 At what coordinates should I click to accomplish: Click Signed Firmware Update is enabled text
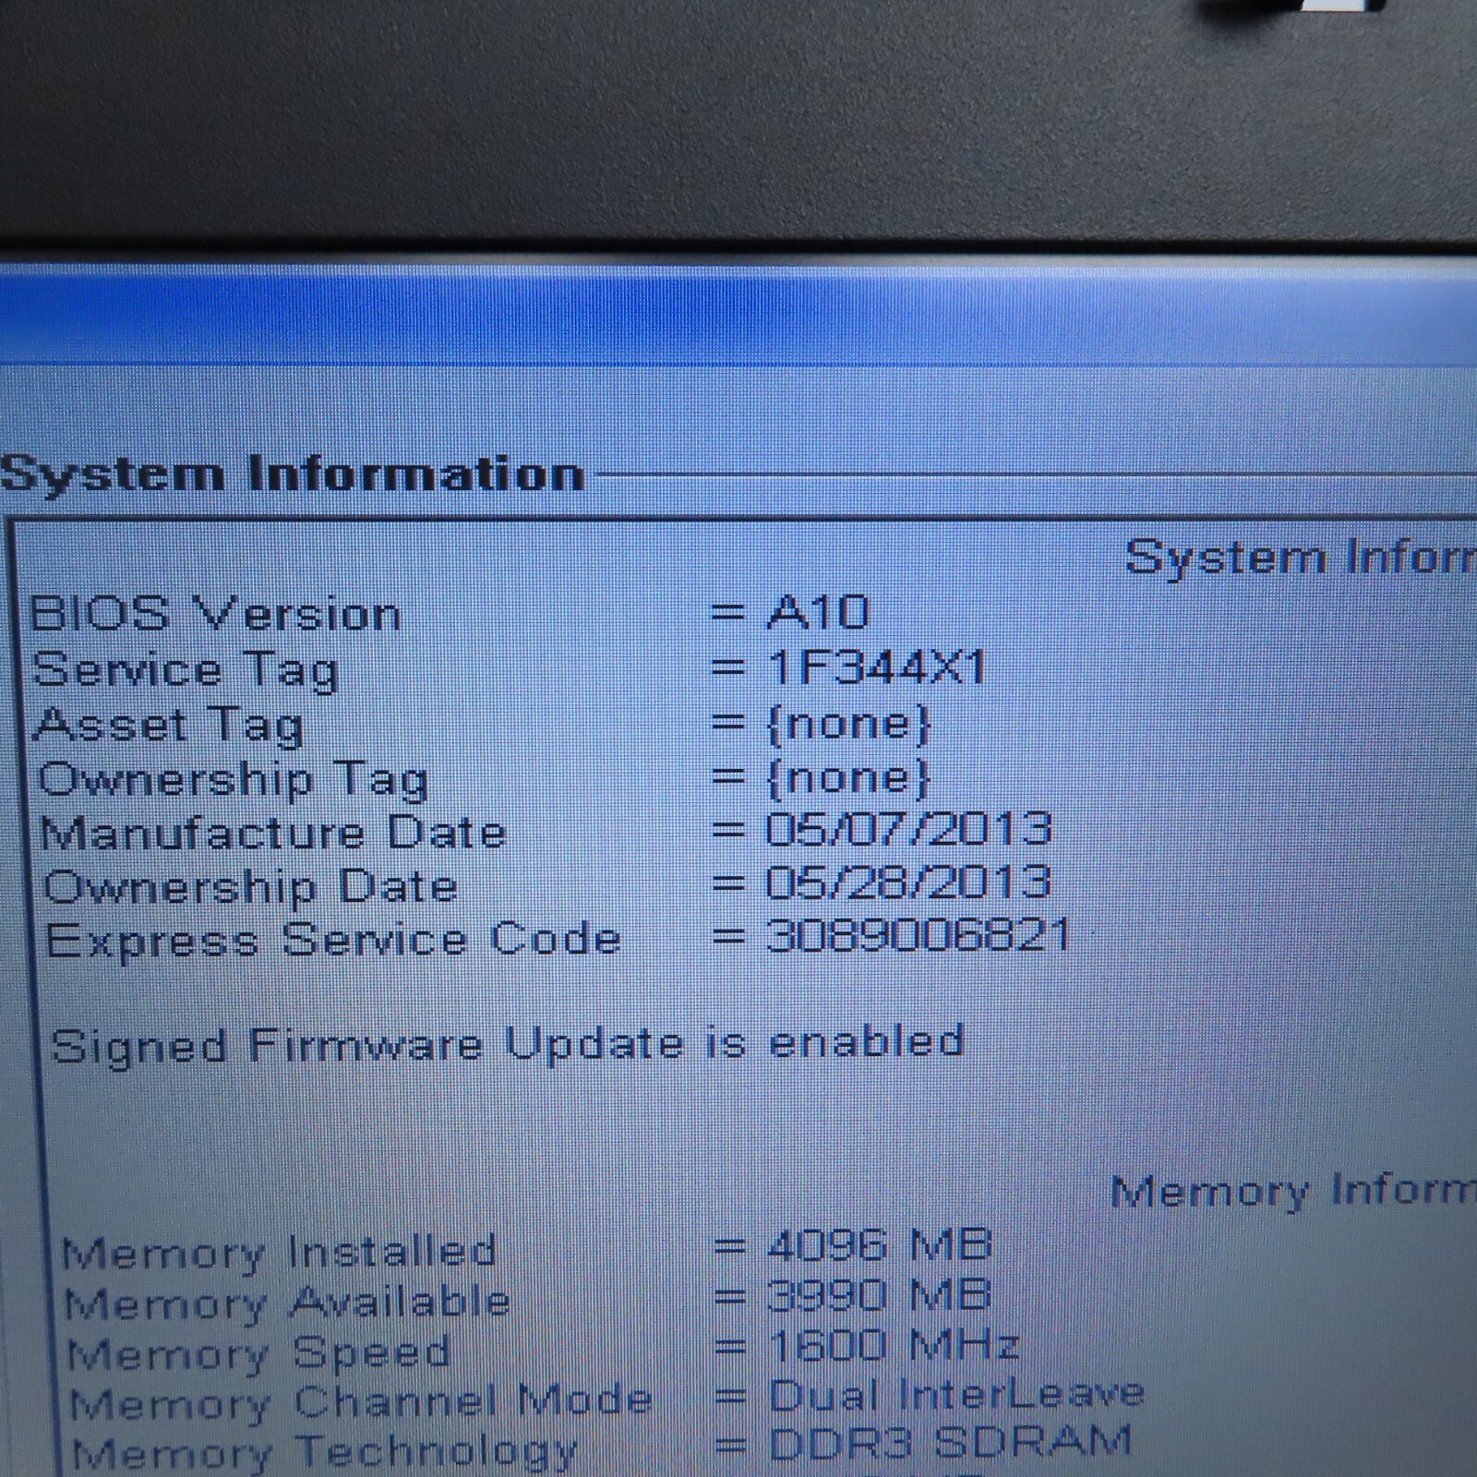507,1045
